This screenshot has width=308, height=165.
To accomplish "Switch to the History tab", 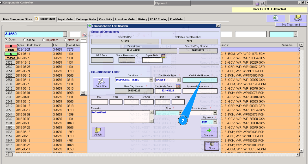I will point(143,19).
